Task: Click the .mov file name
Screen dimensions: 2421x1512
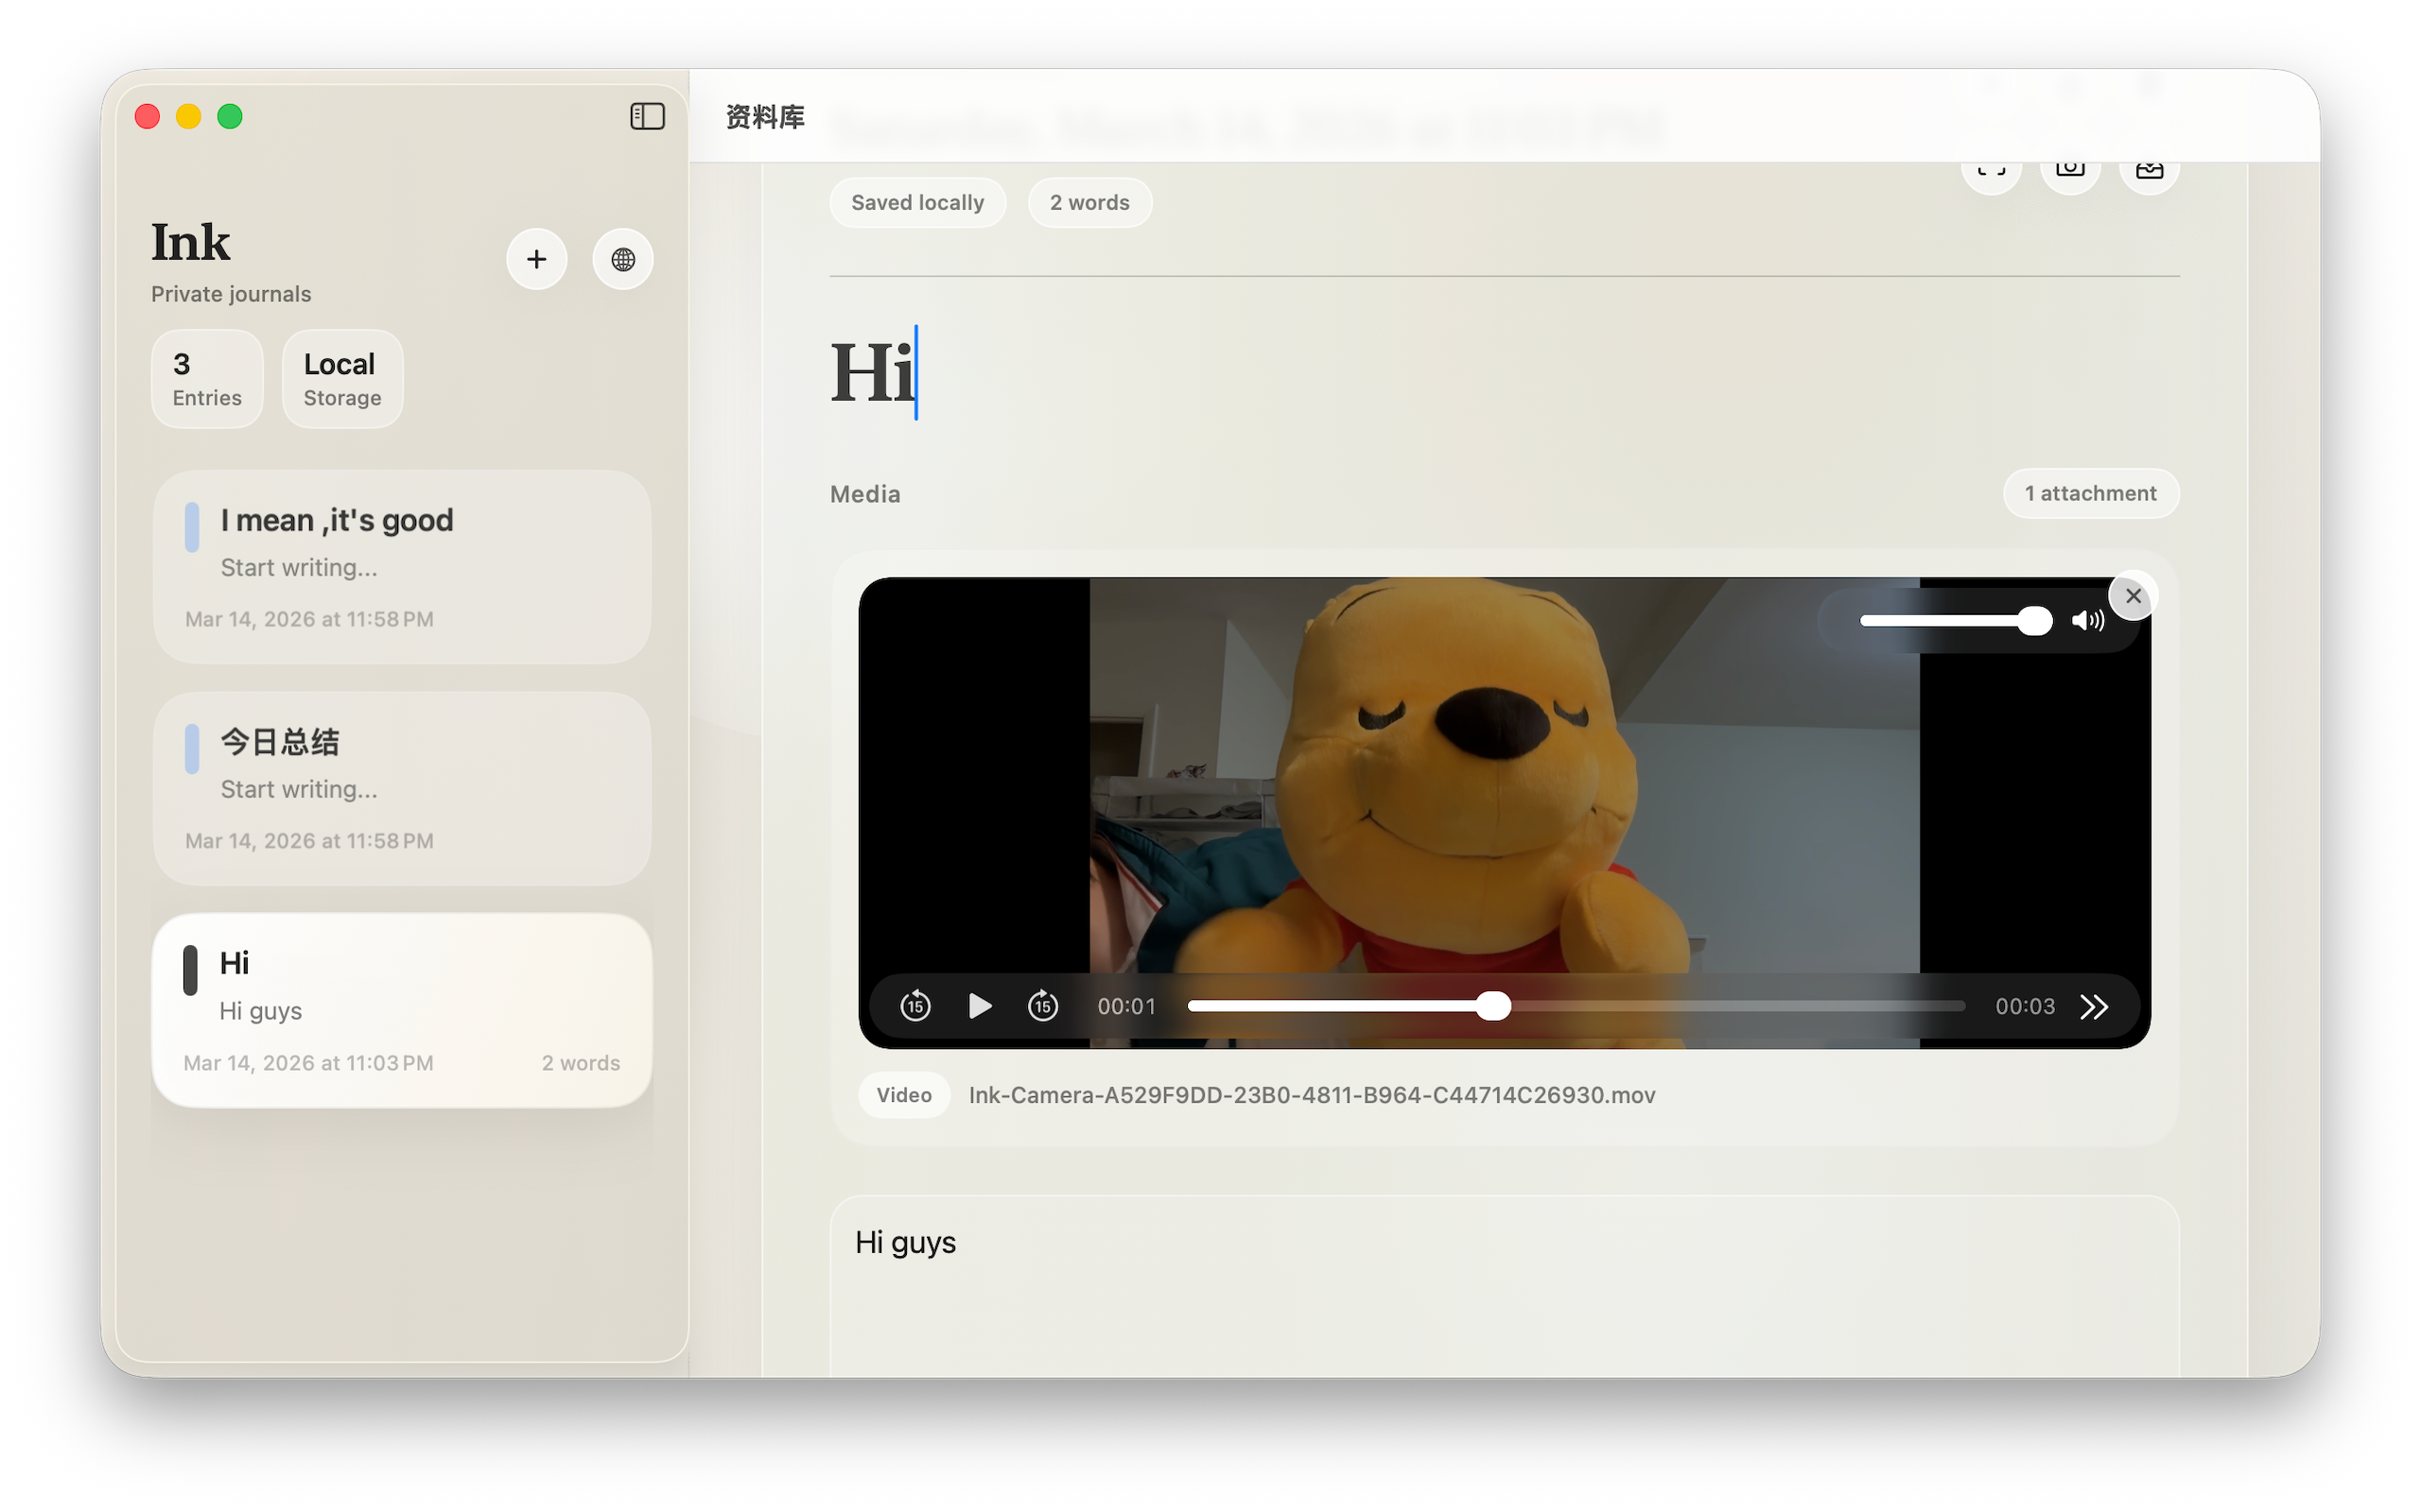Action: (1312, 1095)
